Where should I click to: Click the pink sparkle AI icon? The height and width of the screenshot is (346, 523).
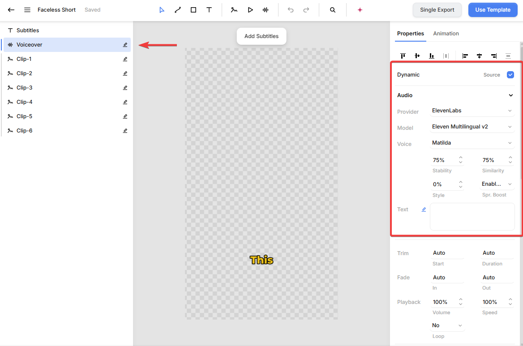click(x=360, y=10)
